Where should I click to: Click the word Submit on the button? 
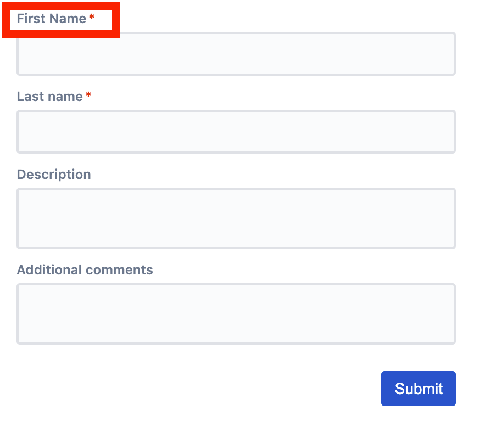coord(419,389)
